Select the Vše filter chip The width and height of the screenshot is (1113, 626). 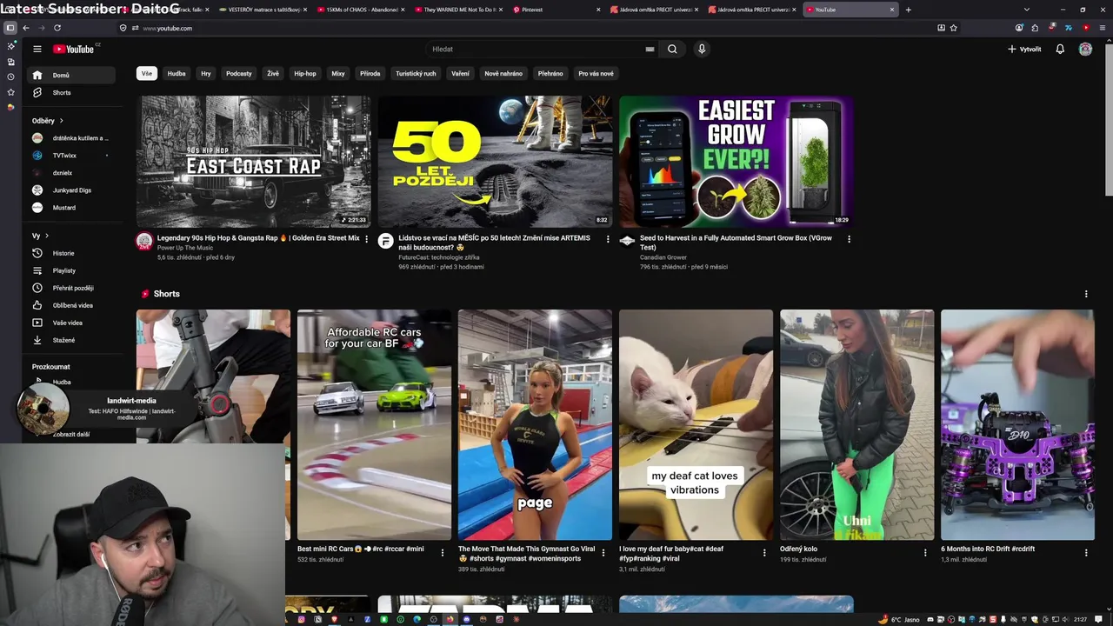tap(147, 74)
